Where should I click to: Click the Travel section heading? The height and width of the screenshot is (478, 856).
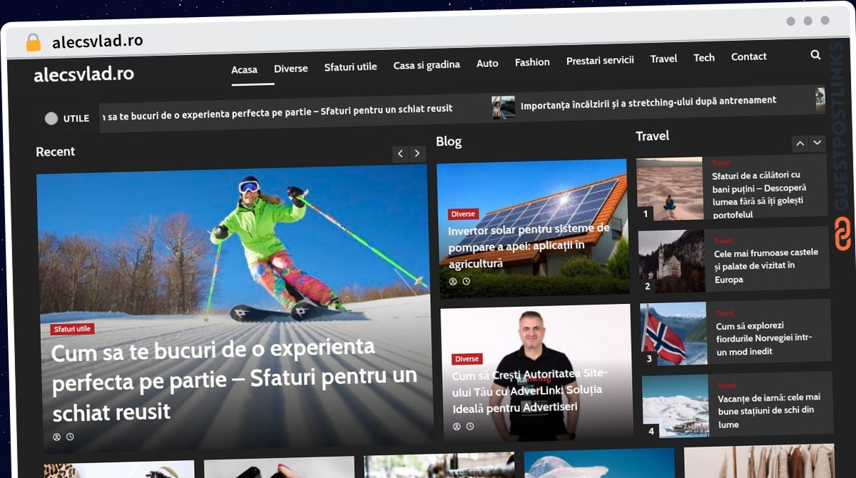(x=653, y=136)
